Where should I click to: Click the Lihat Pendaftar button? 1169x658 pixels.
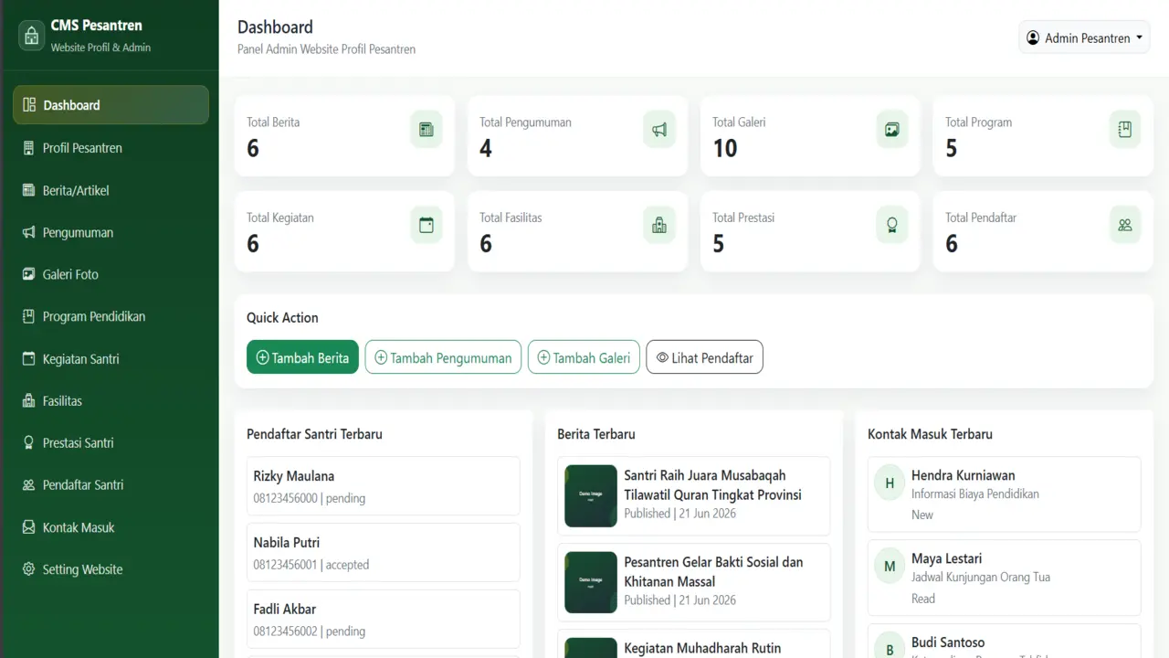704,357
